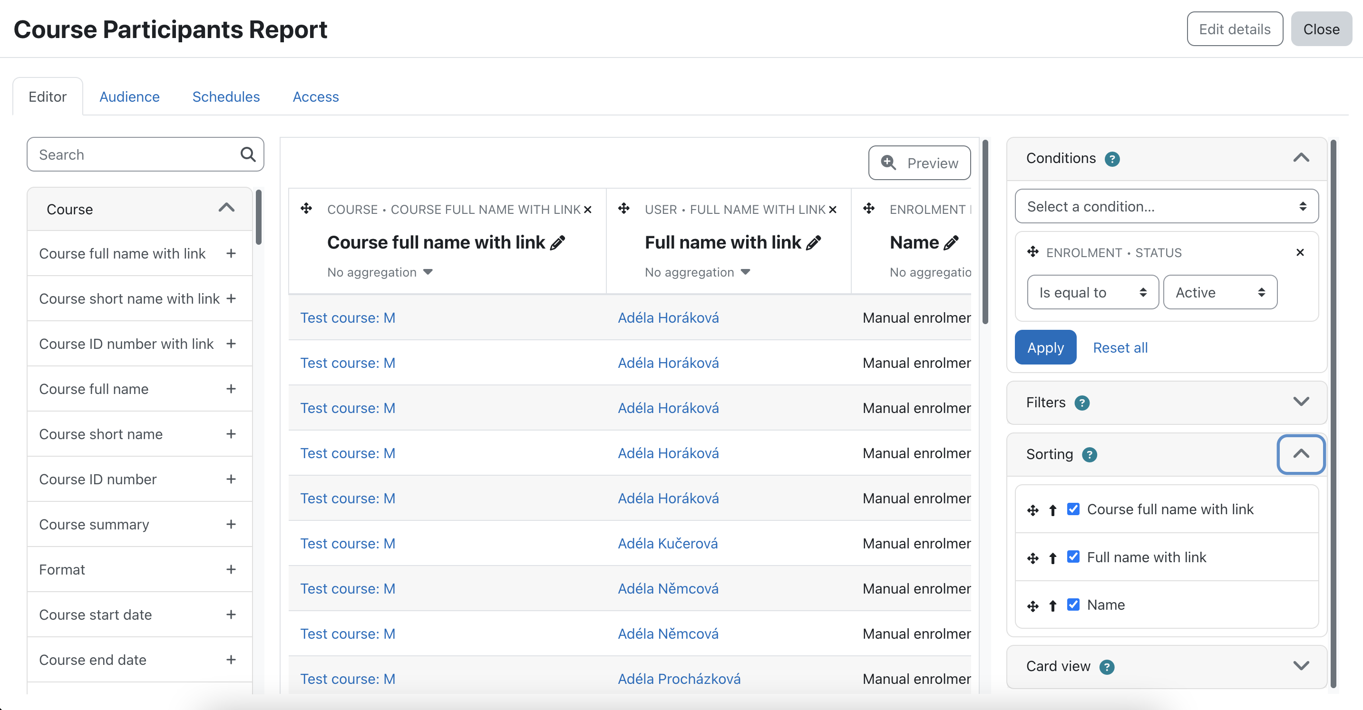Click the column search field
Viewport: 1363px width, 710px height.
146,154
